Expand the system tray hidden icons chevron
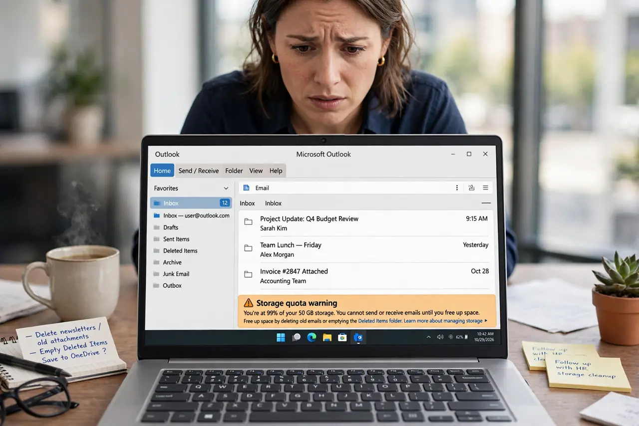The height and width of the screenshot is (426, 639). click(428, 337)
